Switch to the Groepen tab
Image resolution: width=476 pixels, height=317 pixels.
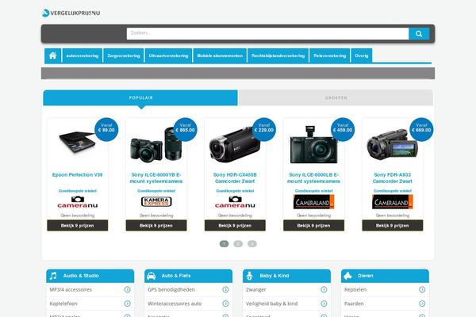pos(336,97)
